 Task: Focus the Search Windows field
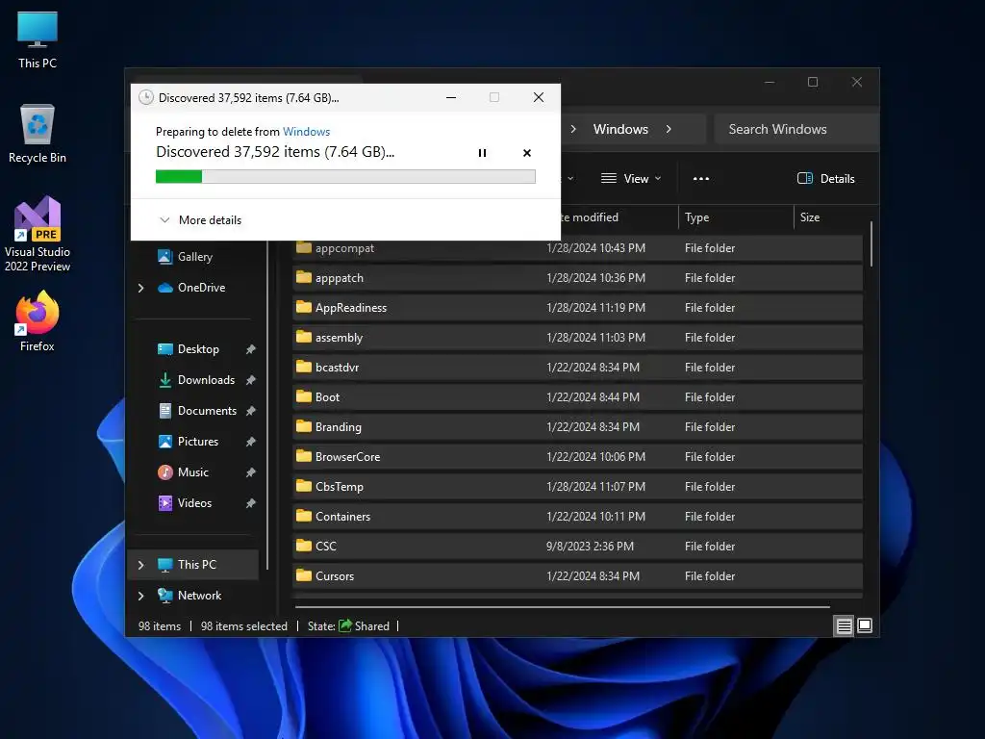[x=796, y=129]
